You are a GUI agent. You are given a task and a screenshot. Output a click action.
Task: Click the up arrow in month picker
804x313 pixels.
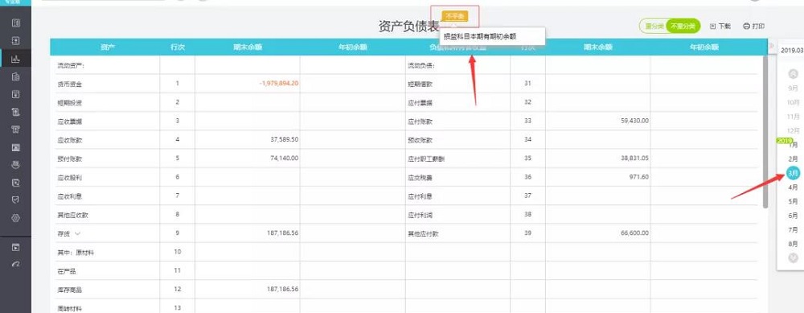(x=794, y=74)
